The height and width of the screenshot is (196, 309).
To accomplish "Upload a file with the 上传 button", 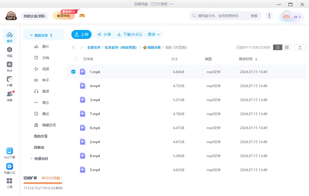I will pyautogui.click(x=81, y=34).
